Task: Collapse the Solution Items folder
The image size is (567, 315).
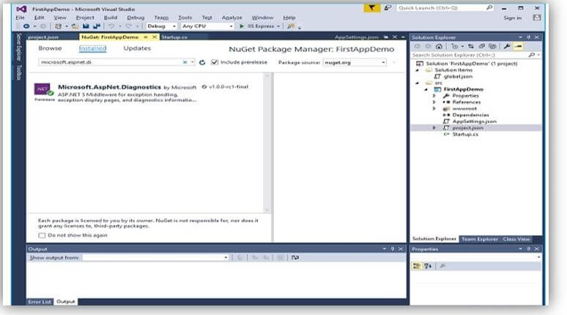Action: point(418,70)
